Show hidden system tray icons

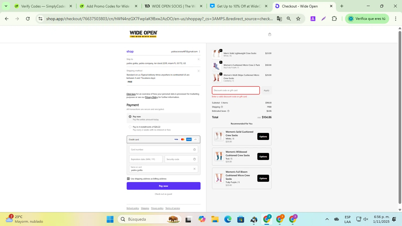coord(327,219)
